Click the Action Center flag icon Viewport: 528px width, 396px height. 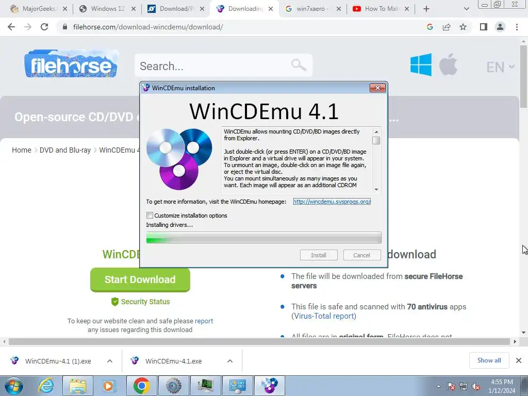point(451,386)
